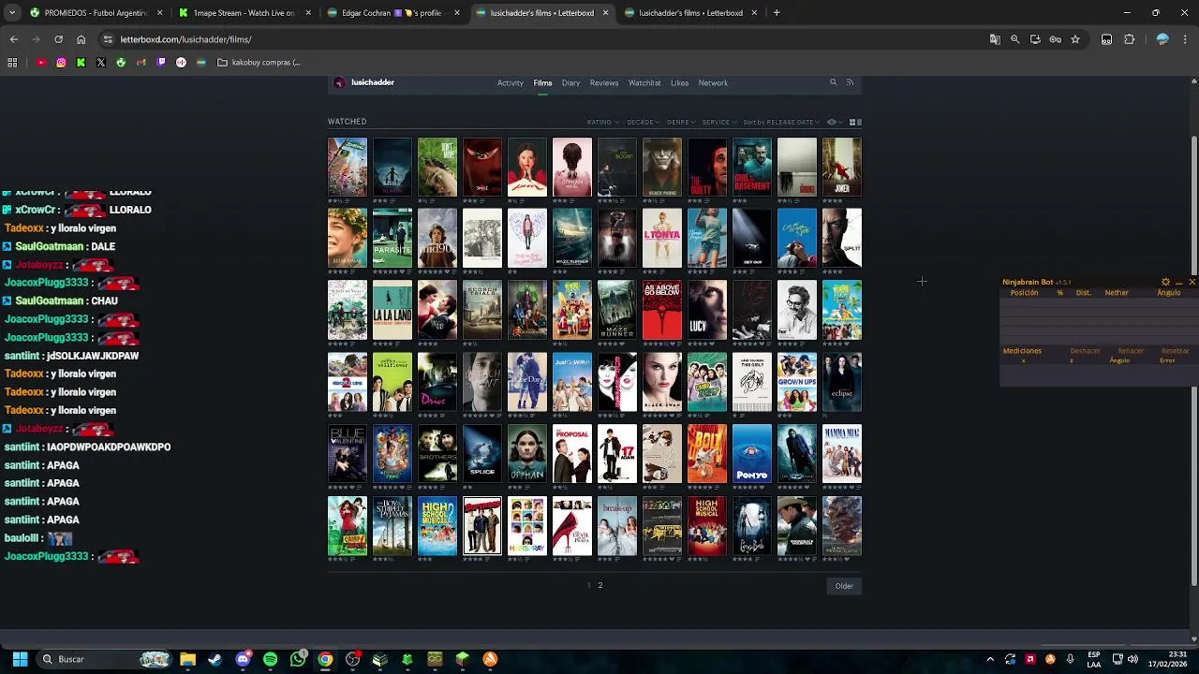Open the X (Twitter) bookmark icon
This screenshot has height=674, width=1199.
pos(101,63)
